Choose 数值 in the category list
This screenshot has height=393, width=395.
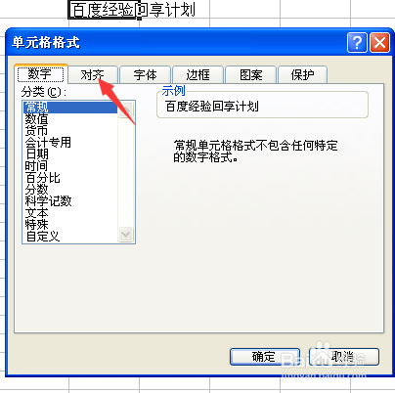[x=36, y=119]
